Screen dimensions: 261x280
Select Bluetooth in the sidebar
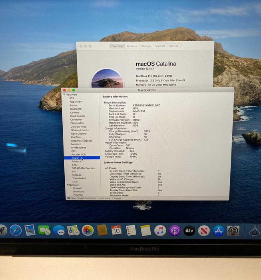76,109
